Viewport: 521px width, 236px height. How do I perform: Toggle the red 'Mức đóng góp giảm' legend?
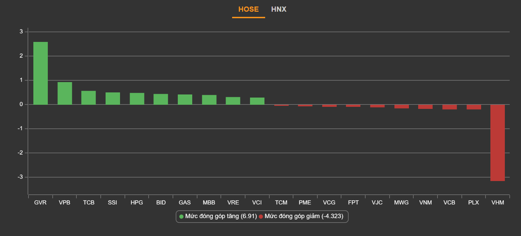tap(303, 216)
